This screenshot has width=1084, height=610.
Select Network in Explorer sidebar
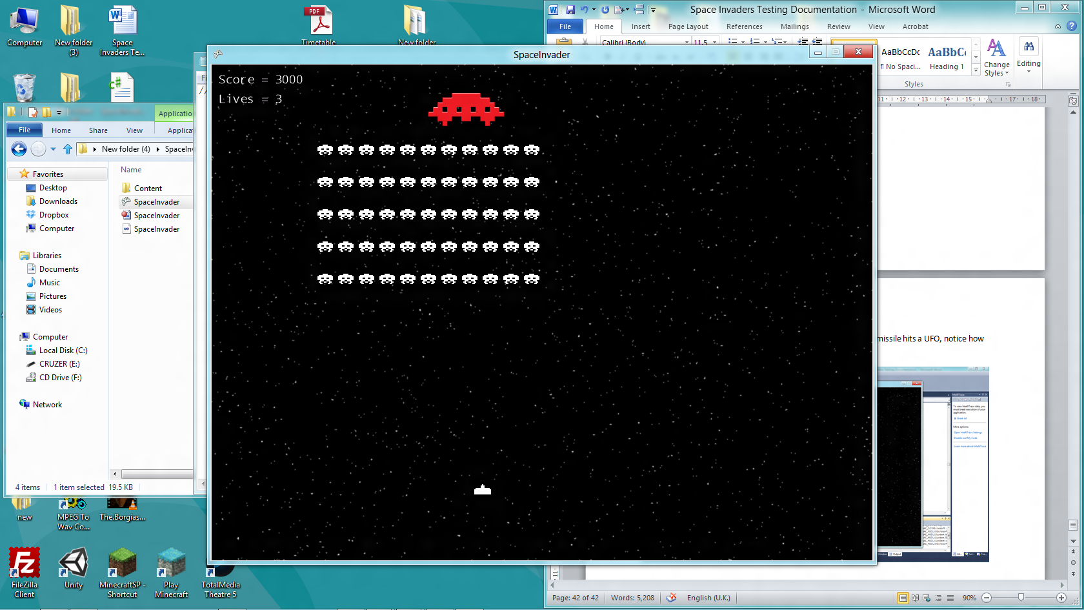coord(47,405)
